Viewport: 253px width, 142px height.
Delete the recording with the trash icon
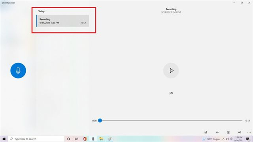228,133
